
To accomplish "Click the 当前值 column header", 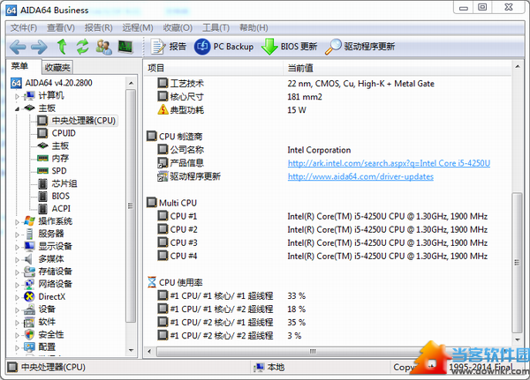I will (397, 69).
